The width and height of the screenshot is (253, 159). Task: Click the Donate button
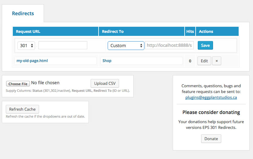(211, 139)
